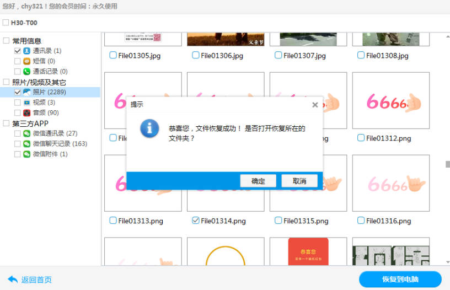Close the 提示 dialog with X
This screenshot has width=450, height=290.
click(315, 105)
